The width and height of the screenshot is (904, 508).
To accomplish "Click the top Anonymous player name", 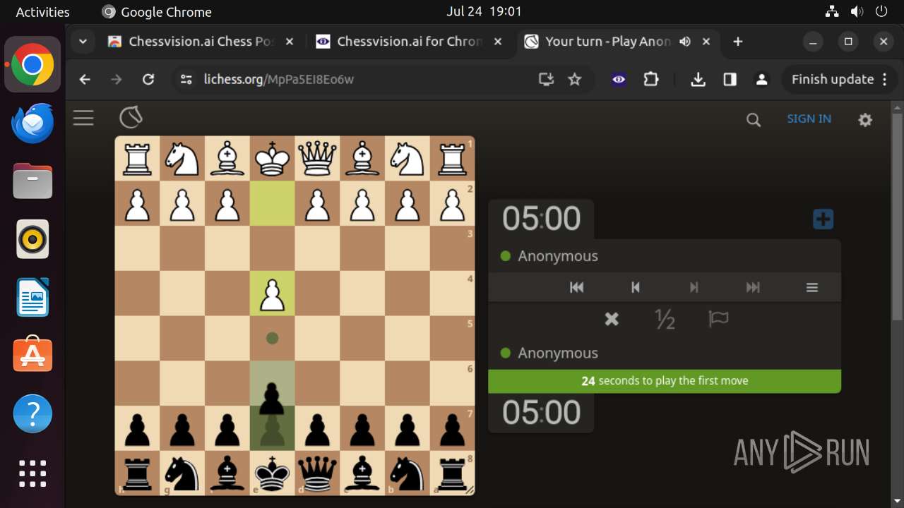I will point(558,256).
